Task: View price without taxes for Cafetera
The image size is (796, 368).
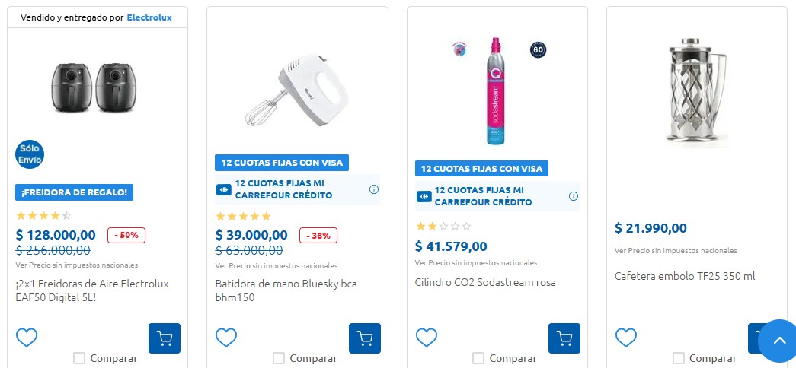Action: (x=676, y=251)
